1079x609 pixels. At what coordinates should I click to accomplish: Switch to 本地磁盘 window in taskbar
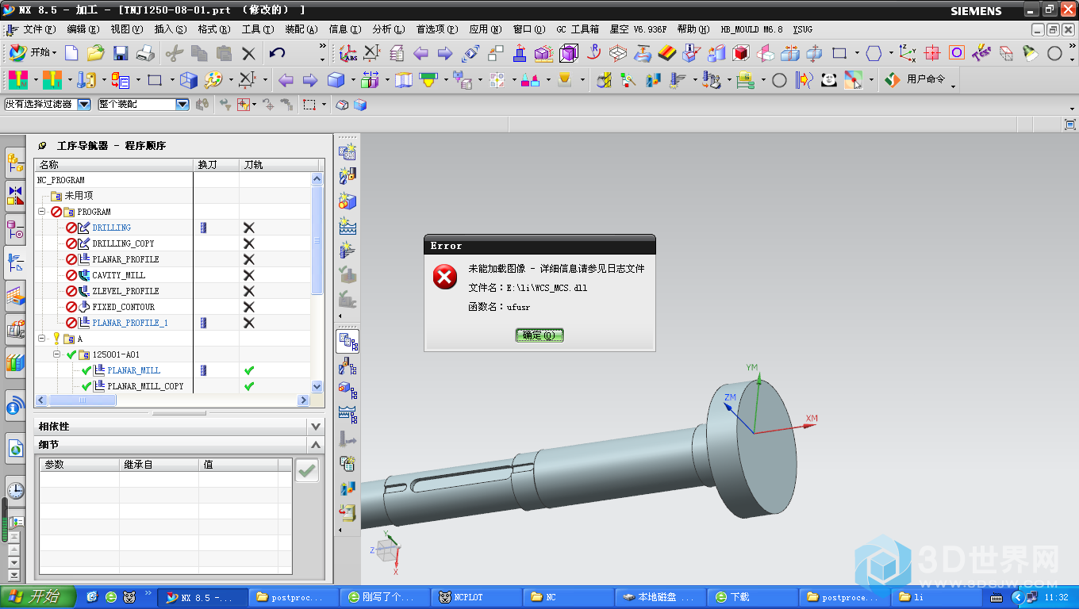click(x=660, y=597)
